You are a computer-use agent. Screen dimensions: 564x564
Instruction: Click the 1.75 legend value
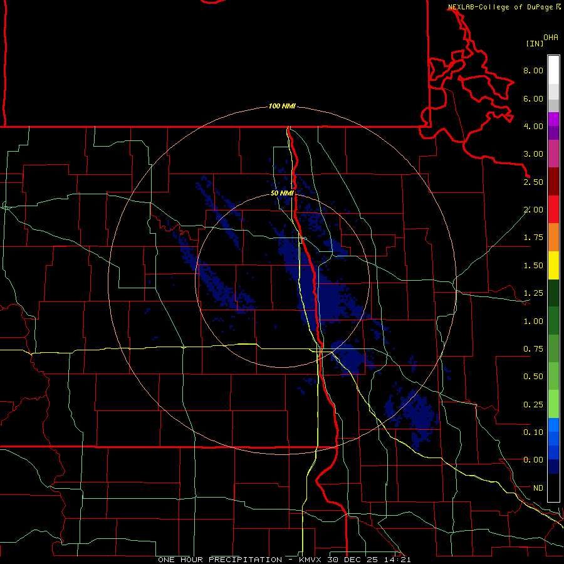[533, 238]
